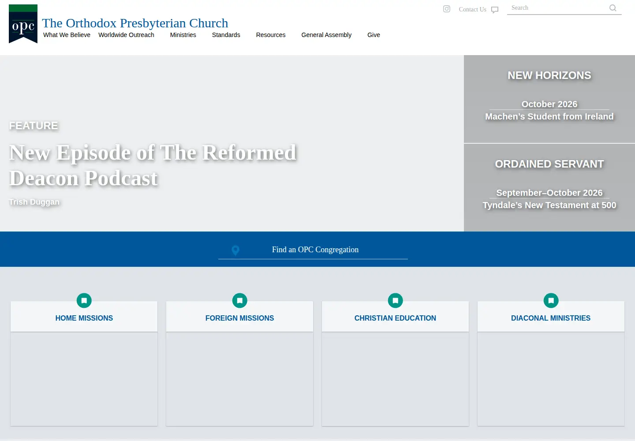Open Tyndale's New Testament at 500 article
This screenshot has height=441, width=635.
[x=549, y=205]
